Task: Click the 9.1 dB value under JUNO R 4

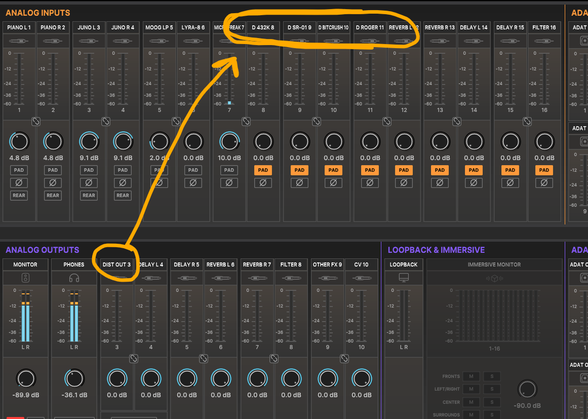Action: pos(123,158)
